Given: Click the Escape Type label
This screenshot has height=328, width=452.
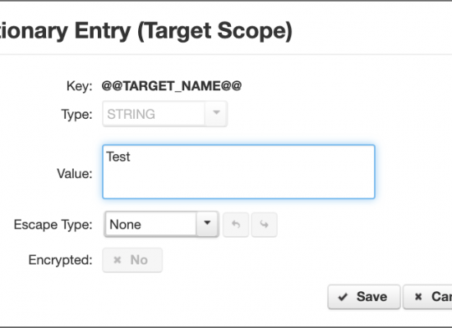Looking at the screenshot, I should 53,225.
